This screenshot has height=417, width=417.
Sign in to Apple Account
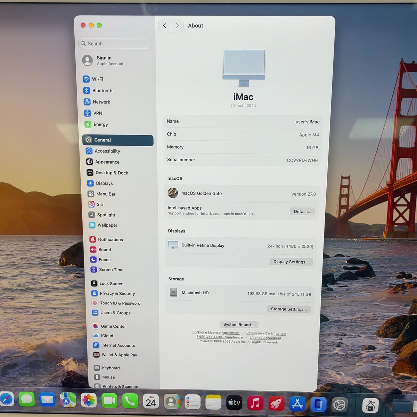click(103, 60)
